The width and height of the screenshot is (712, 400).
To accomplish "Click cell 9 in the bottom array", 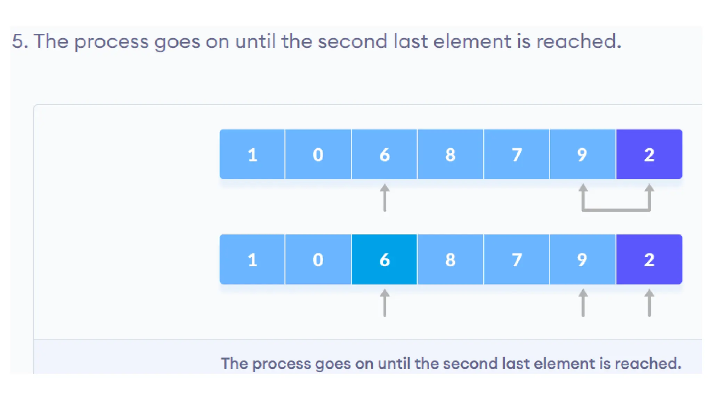I will point(583,259).
